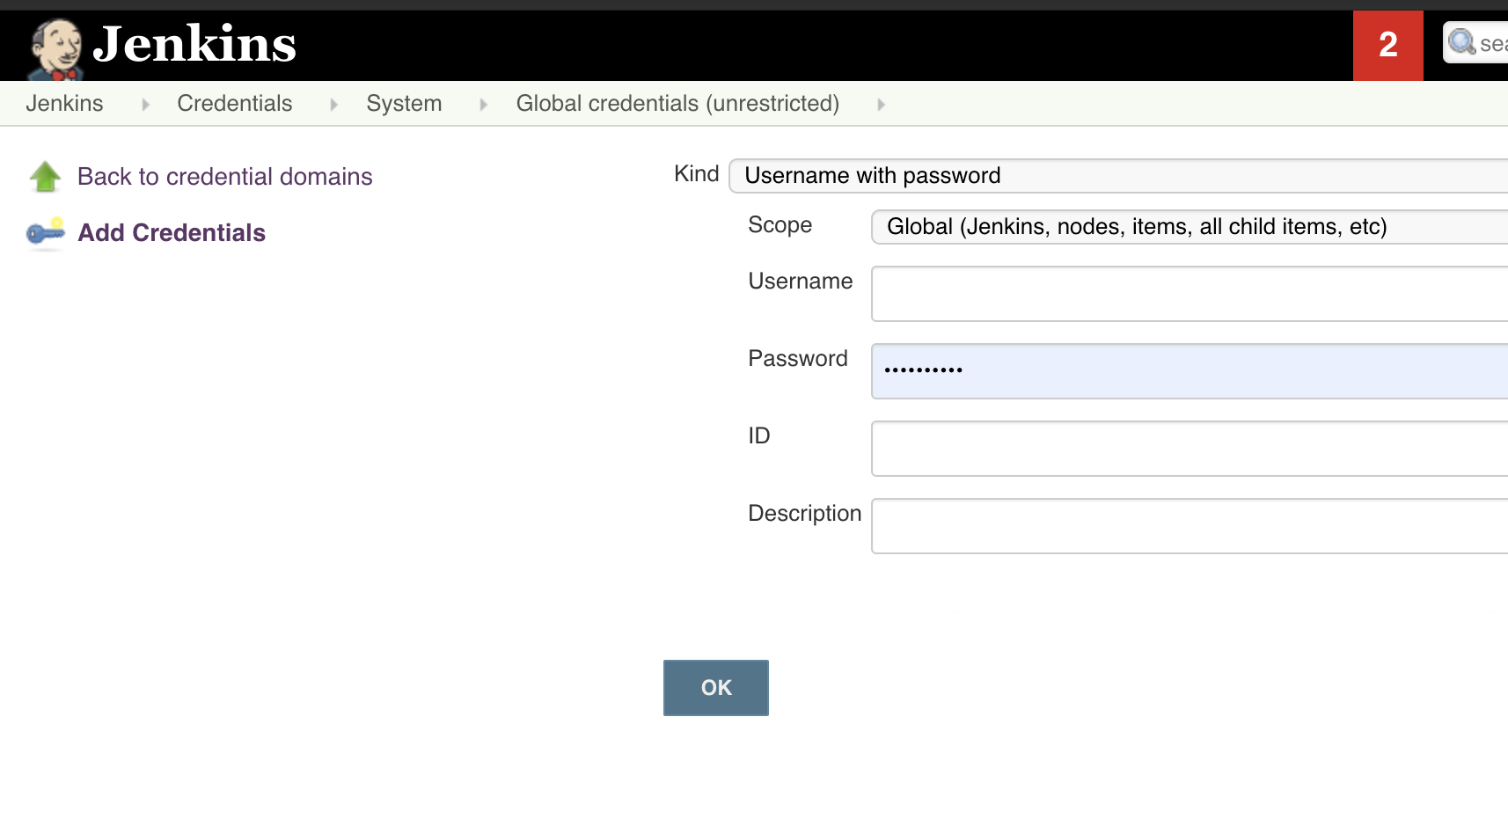Expand the arrow after Jenkins breadcrumb
The height and width of the screenshot is (834, 1508).
click(145, 105)
